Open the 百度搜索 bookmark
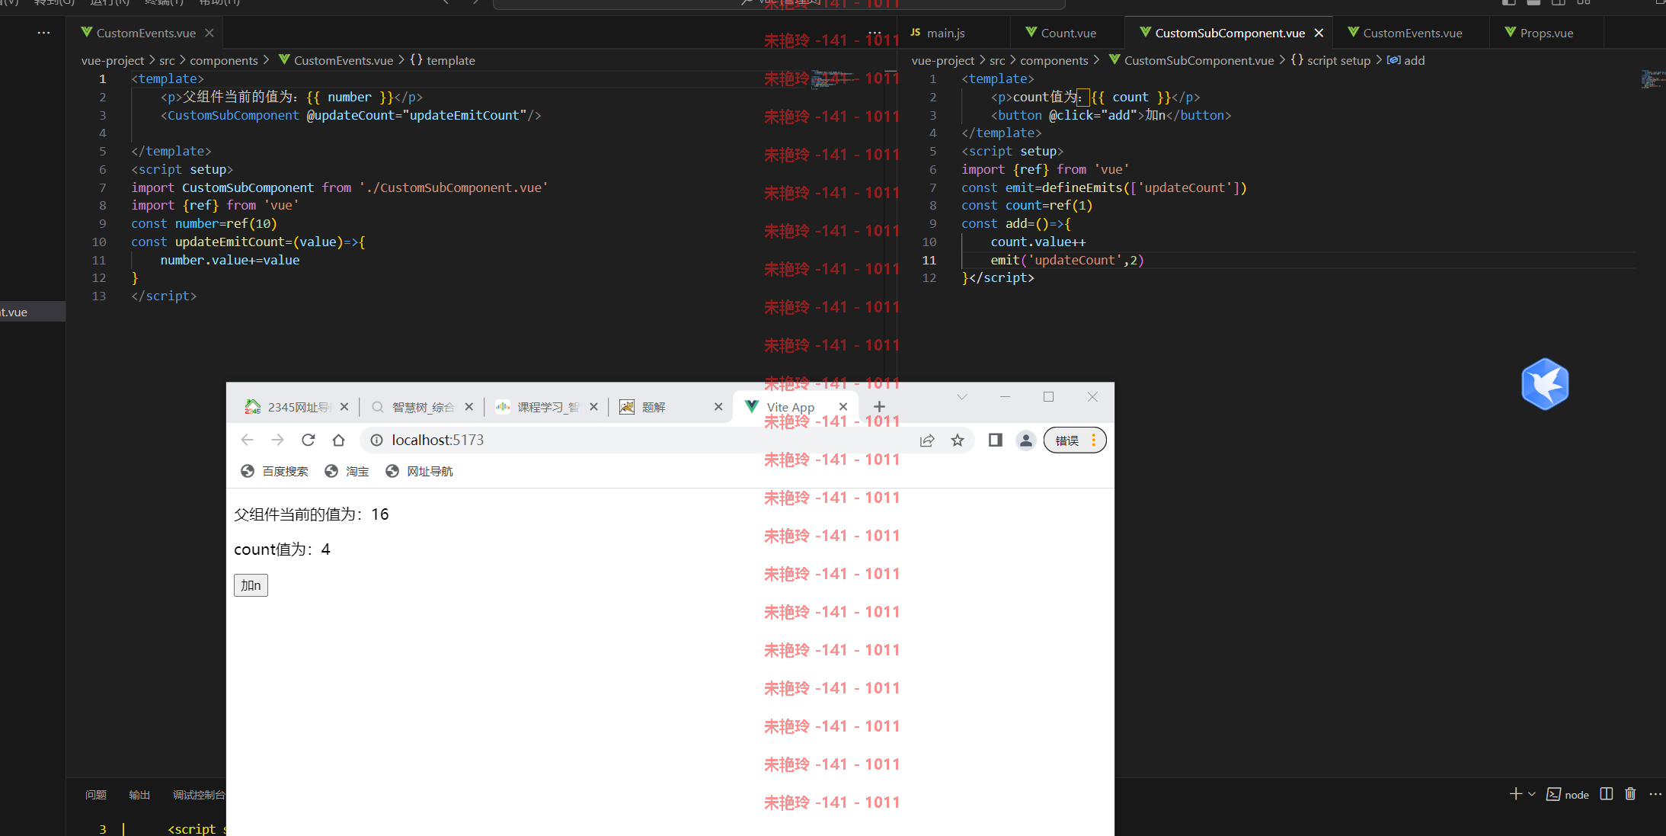The height and width of the screenshot is (836, 1666). tap(274, 471)
